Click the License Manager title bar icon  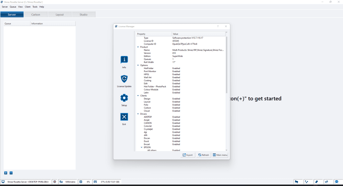(x=116, y=26)
